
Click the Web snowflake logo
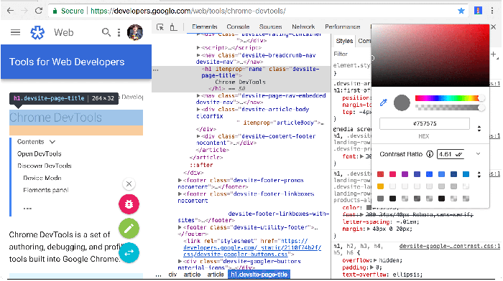coord(37,32)
